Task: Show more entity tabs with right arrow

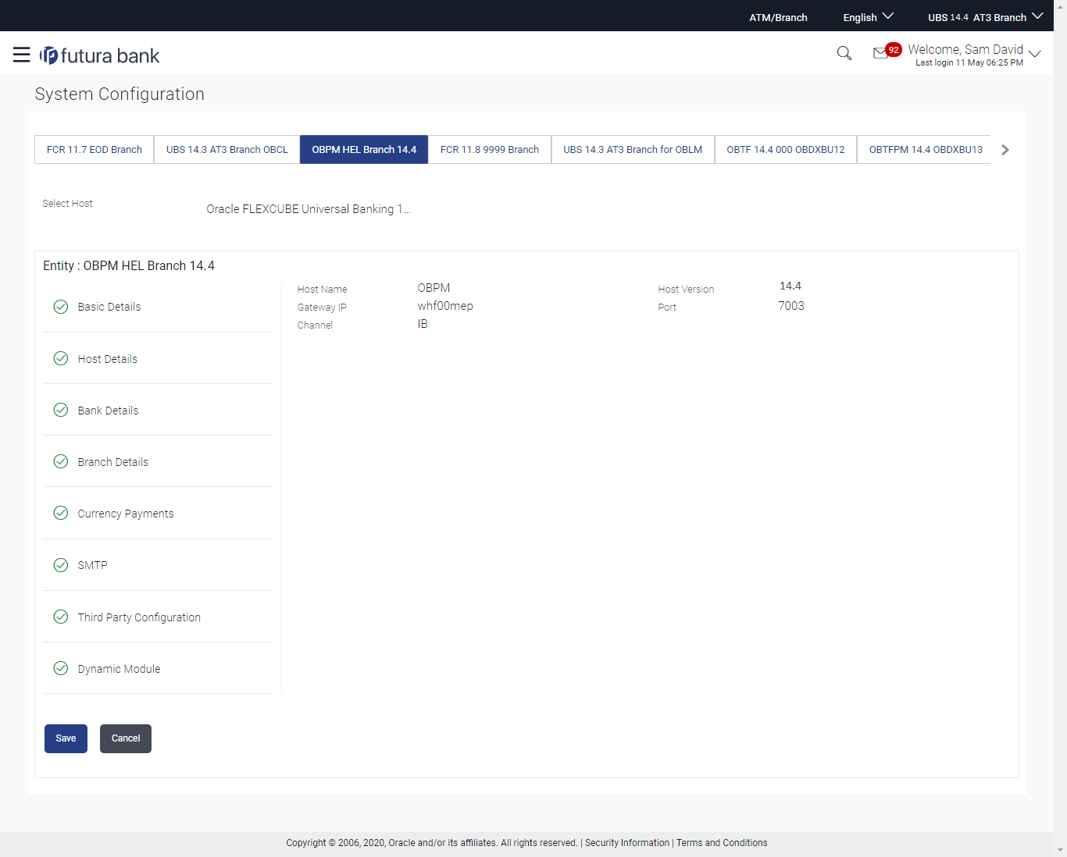Action: point(1005,150)
